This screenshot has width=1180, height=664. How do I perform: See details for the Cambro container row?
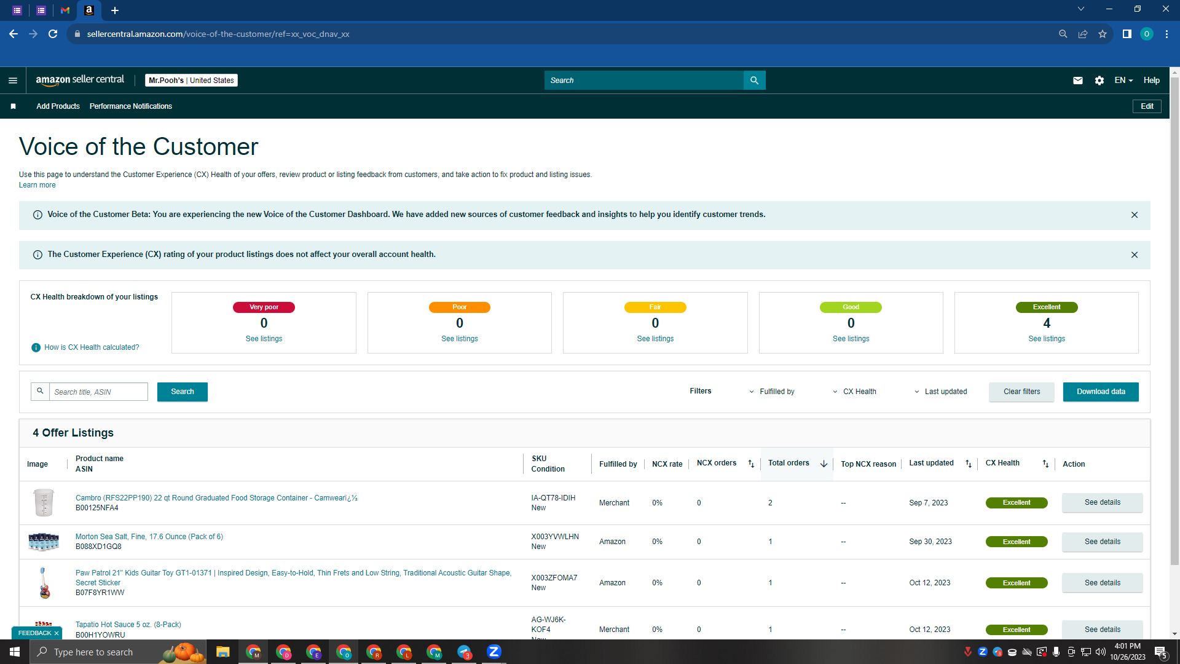click(1103, 502)
